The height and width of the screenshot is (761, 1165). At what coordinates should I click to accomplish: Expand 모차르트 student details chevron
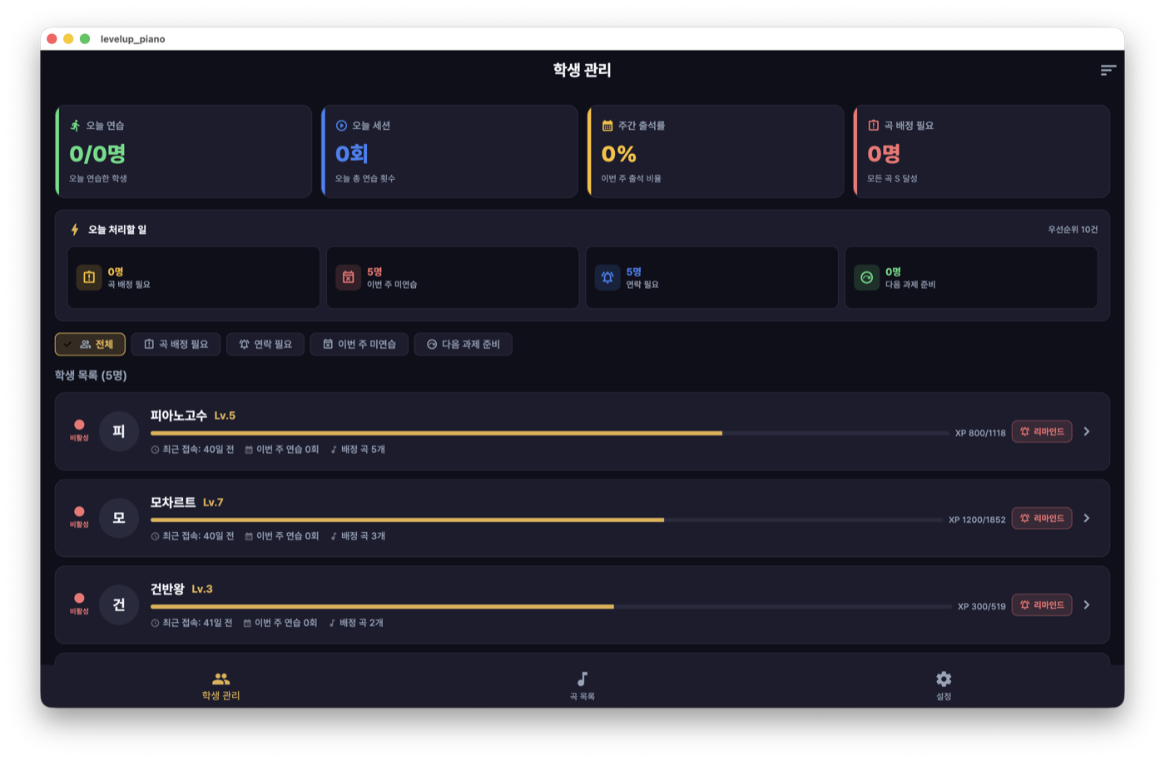[x=1087, y=518]
